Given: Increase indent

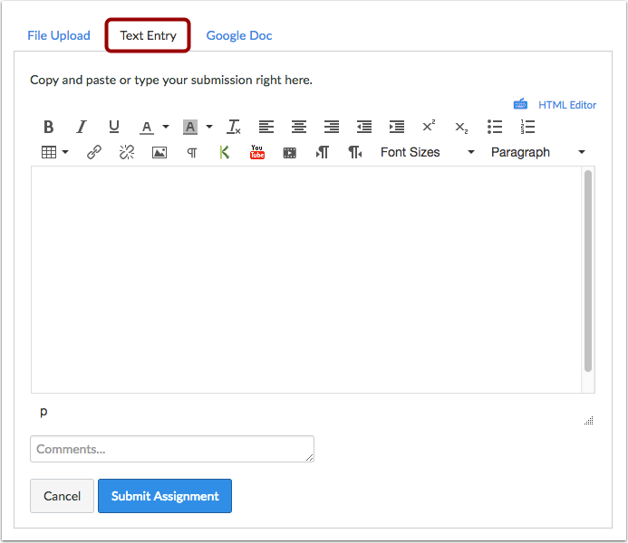Looking at the screenshot, I should point(397,128).
